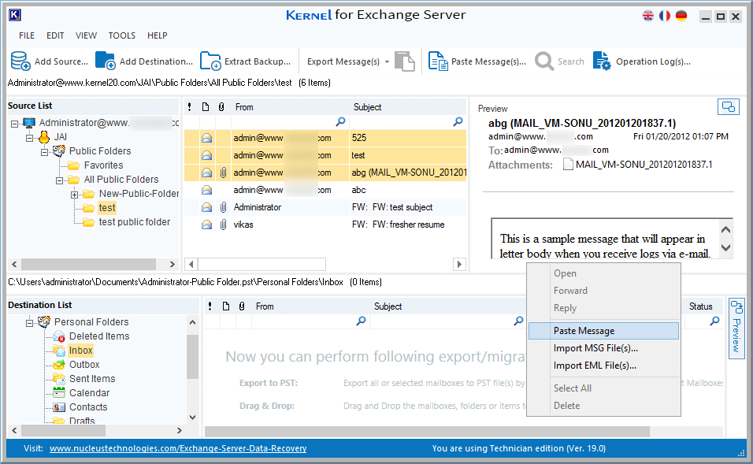
Task: Click the Calendar folder icon
Action: click(59, 393)
